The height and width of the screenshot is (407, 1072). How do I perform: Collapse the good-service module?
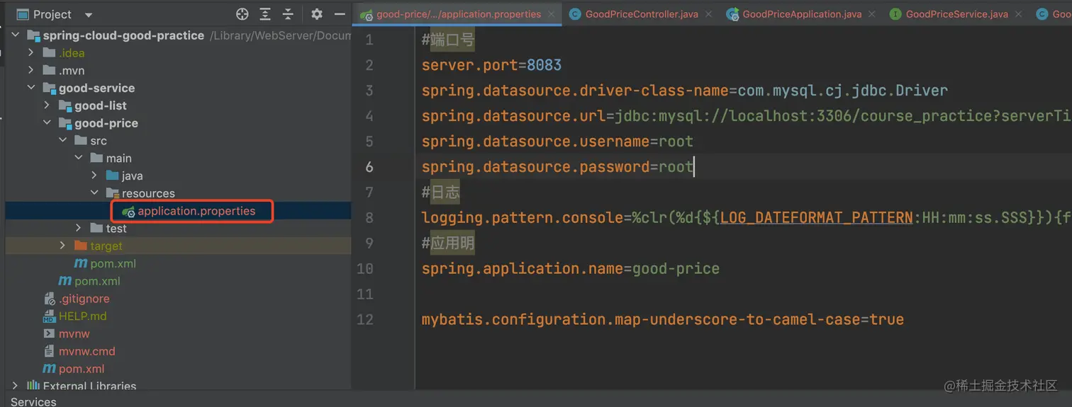tap(30, 88)
